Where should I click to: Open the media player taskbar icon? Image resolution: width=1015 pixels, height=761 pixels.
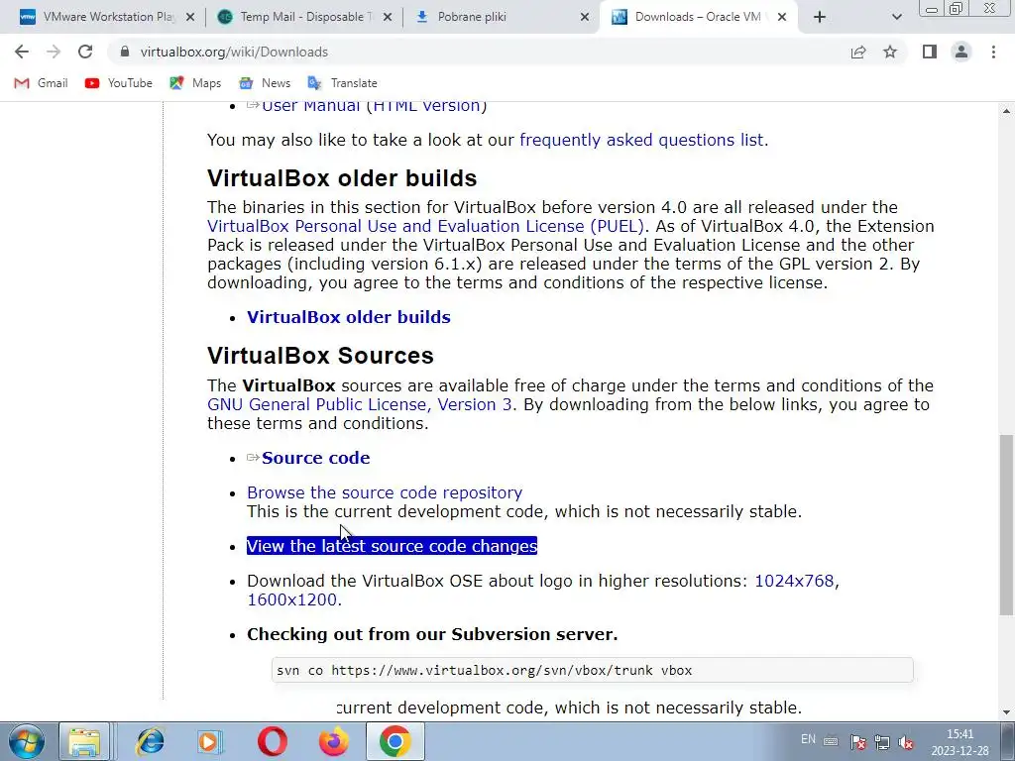210,741
